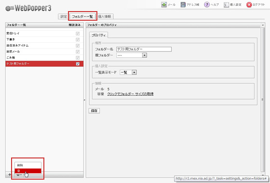Click the gear folder actions button
Image resolution: width=270 pixels, height=183 pixels.
point(19,175)
